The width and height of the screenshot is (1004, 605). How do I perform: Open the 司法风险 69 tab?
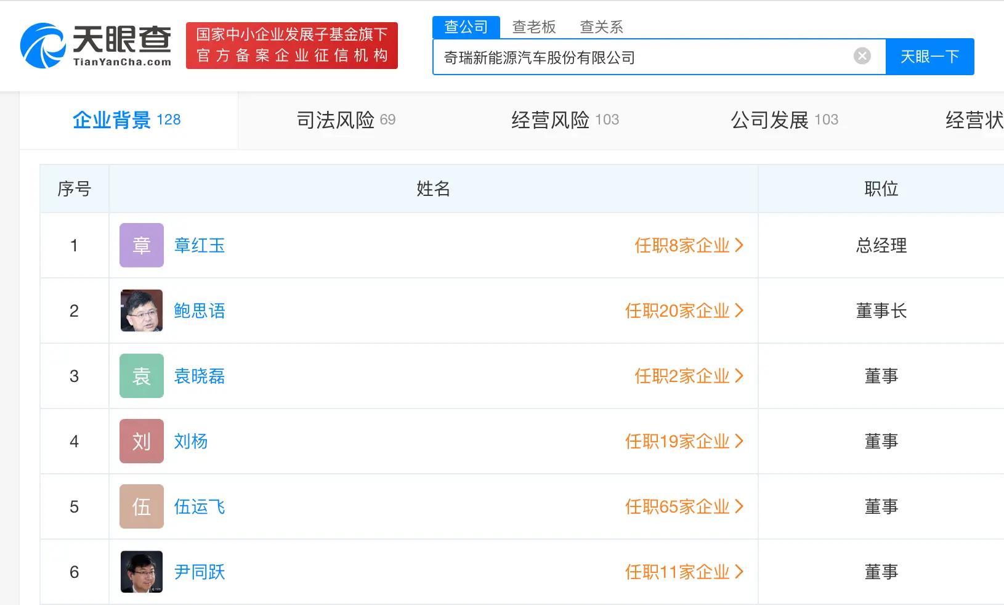coord(346,120)
